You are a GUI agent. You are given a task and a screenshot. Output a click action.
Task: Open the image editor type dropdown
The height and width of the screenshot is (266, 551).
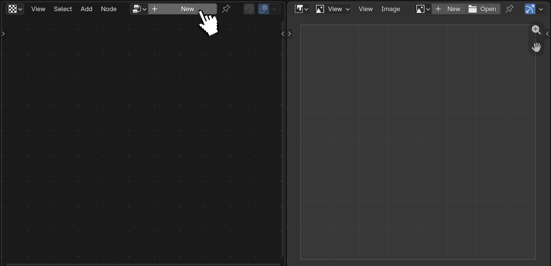(301, 9)
